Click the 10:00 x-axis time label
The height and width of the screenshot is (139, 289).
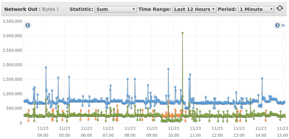click(173, 135)
